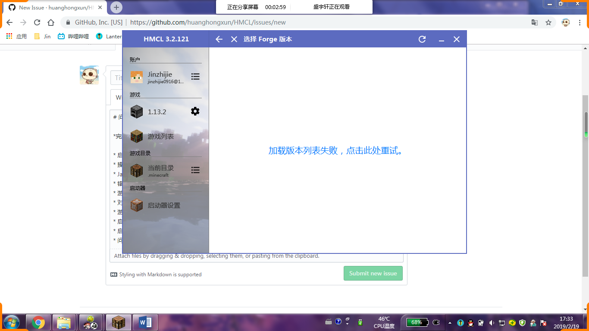
Task: Click the volume icon in system tray
Action: [492, 322]
